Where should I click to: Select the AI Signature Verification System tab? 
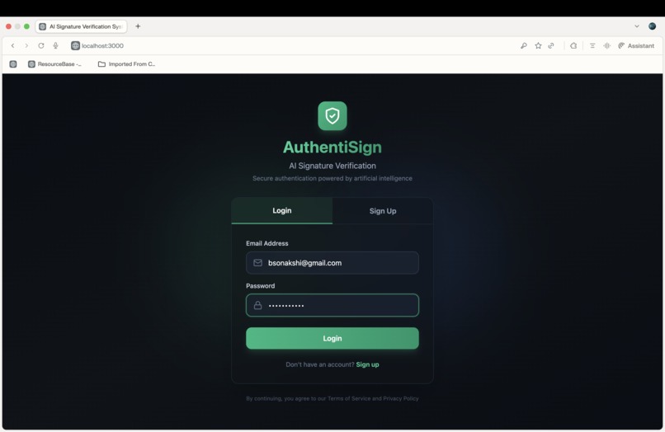[x=81, y=26]
